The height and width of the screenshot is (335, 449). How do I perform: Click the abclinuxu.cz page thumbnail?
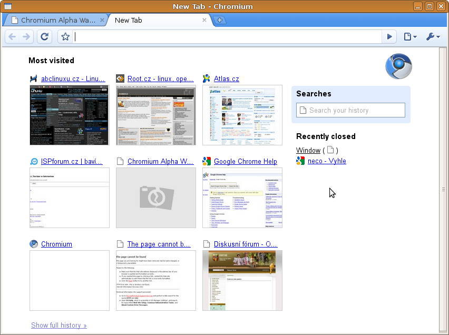(x=70, y=115)
